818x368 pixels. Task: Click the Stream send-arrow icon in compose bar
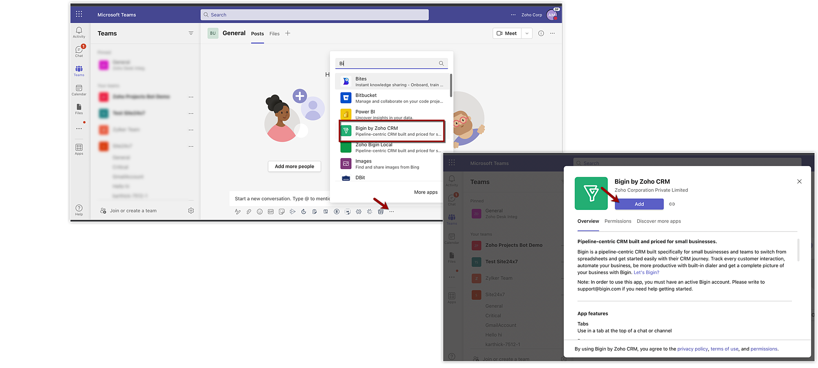[292, 212]
